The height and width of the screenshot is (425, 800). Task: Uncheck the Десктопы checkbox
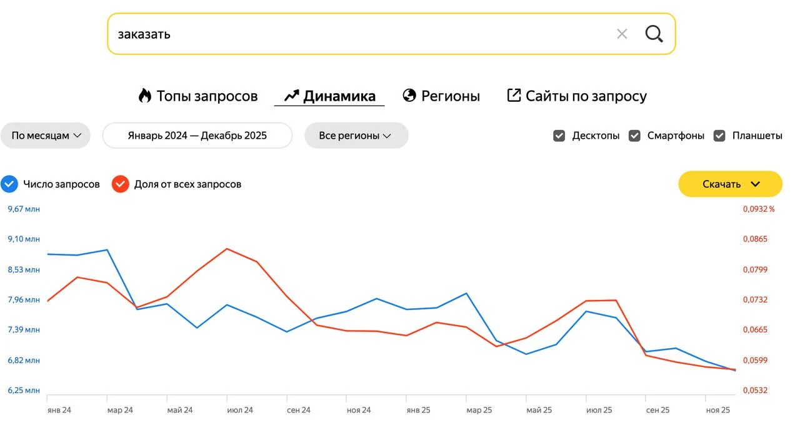(x=559, y=136)
